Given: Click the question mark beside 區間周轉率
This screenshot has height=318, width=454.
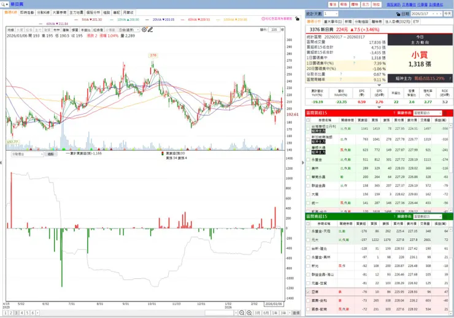Looking at the screenshot, I should pyautogui.click(x=340, y=79).
